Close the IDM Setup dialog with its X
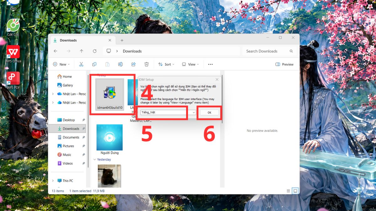 pos(217,80)
